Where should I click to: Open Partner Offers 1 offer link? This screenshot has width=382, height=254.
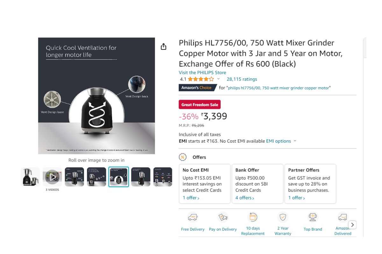pos(297,198)
